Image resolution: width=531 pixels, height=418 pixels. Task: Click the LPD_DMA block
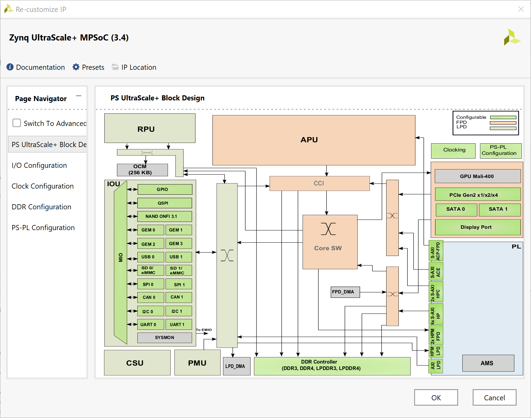(237, 366)
